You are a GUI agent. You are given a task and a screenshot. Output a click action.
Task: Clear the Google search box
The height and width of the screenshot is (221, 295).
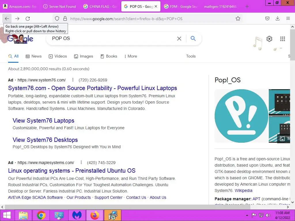point(179,39)
